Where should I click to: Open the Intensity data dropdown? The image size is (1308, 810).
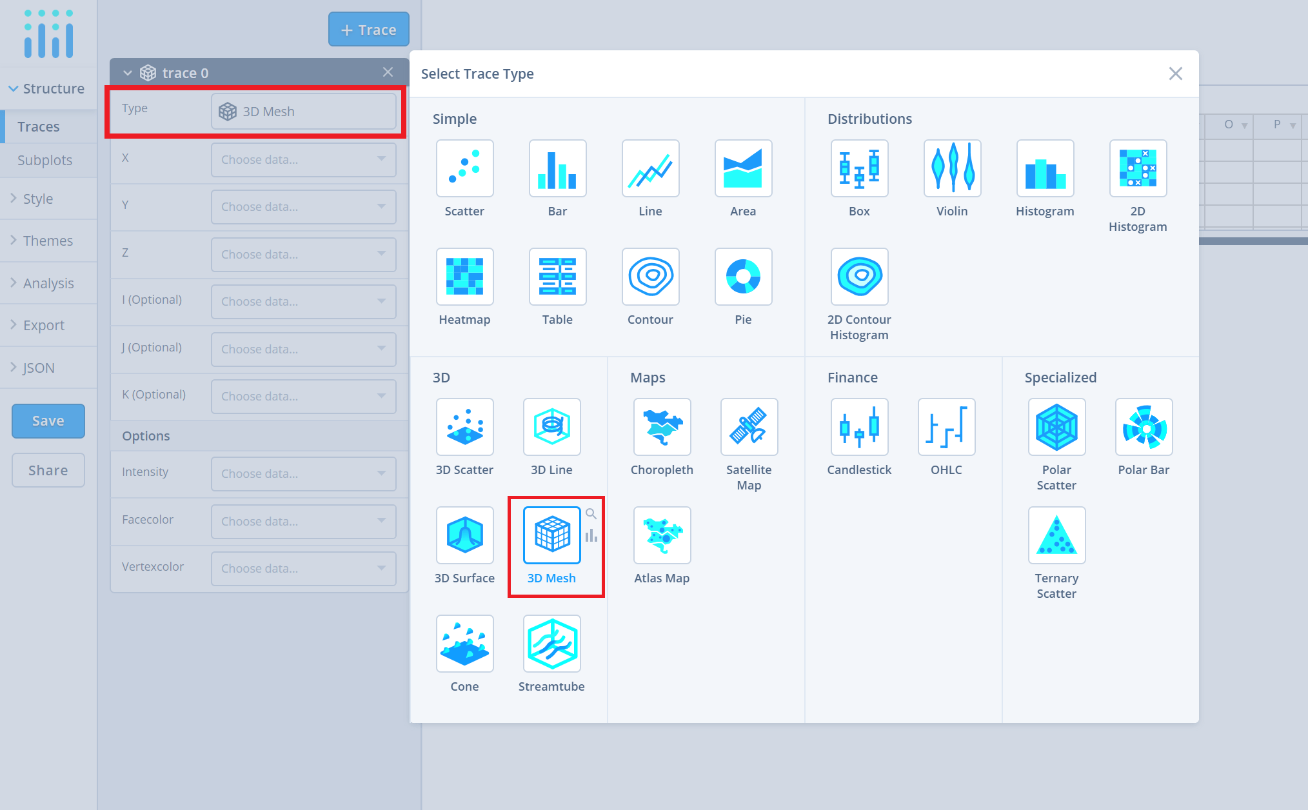[303, 473]
